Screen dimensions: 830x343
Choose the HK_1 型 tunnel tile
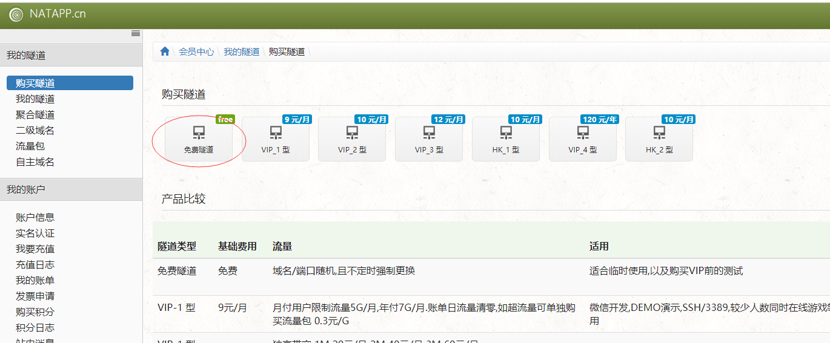[506, 139]
